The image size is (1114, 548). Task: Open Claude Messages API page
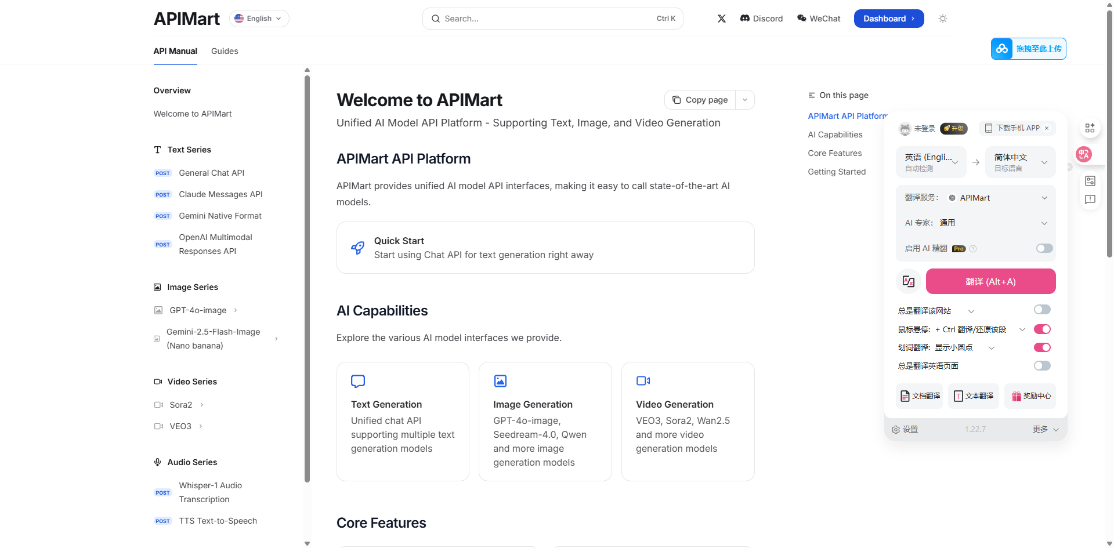pos(220,194)
